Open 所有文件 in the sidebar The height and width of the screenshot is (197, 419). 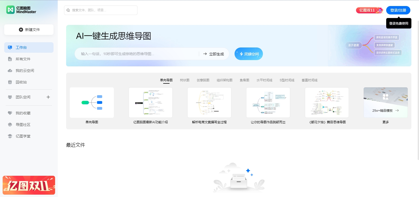29,59
